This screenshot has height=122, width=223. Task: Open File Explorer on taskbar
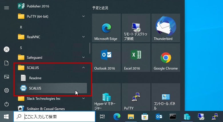point(131,117)
